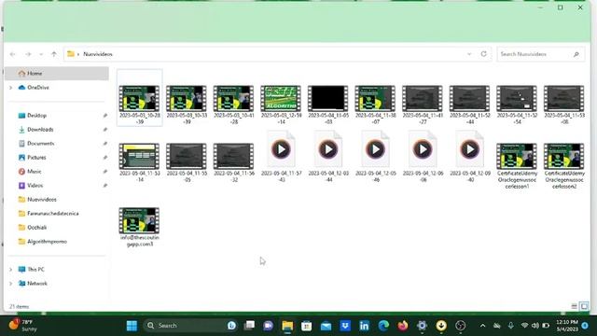Launch Microsoft Edge from the taskbar

[x=383, y=326]
